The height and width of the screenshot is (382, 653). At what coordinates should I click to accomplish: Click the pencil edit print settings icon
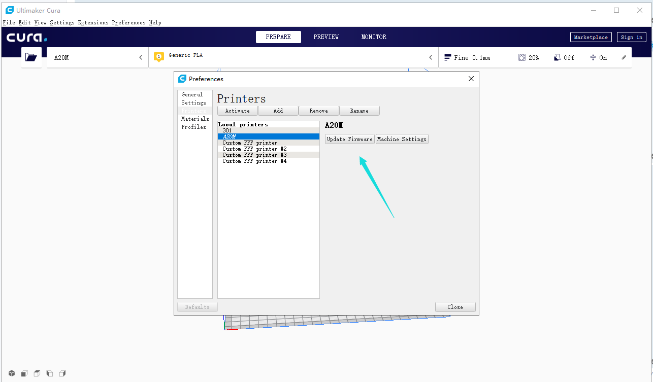[624, 57]
